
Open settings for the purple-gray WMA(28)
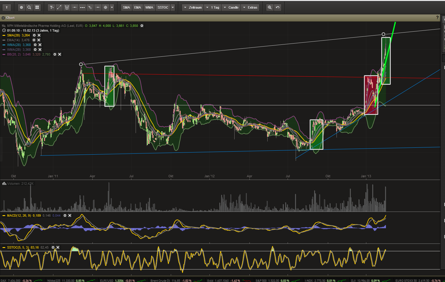pos(35,50)
